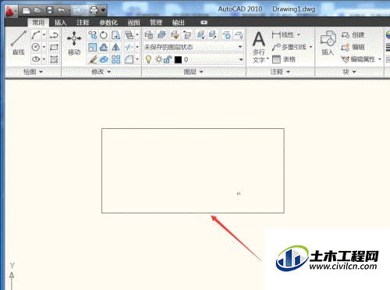Click 多行文字 multiline text tool

click(x=259, y=47)
